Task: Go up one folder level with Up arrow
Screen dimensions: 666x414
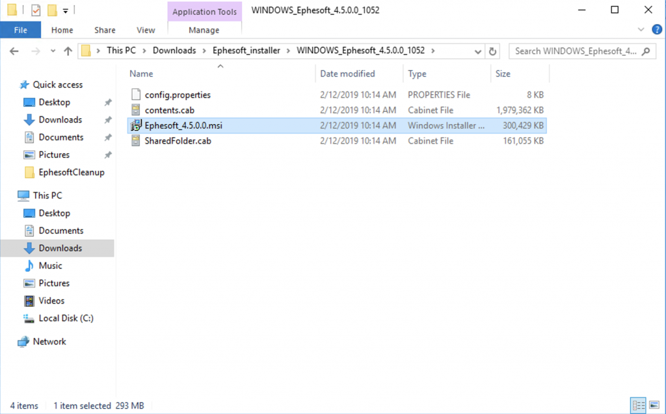Action: coord(68,51)
